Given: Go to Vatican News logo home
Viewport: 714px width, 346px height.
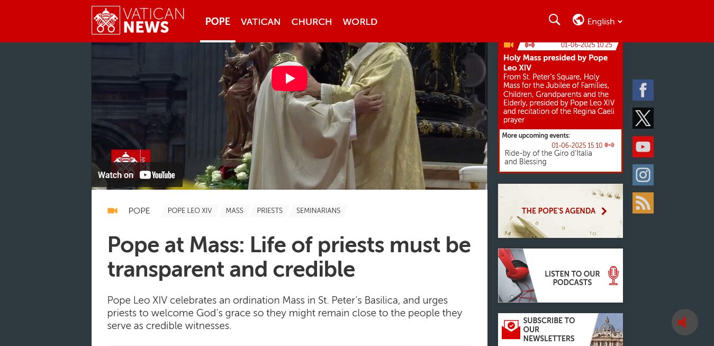Looking at the screenshot, I should pos(138,21).
